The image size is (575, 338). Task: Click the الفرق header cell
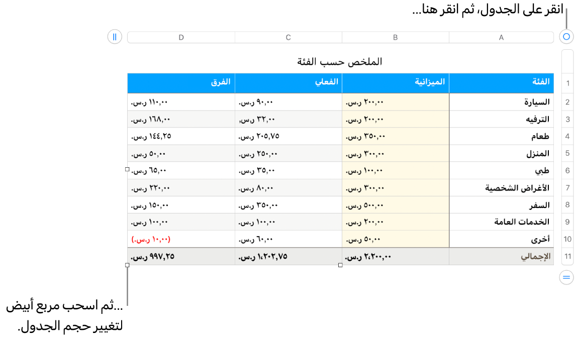181,83
